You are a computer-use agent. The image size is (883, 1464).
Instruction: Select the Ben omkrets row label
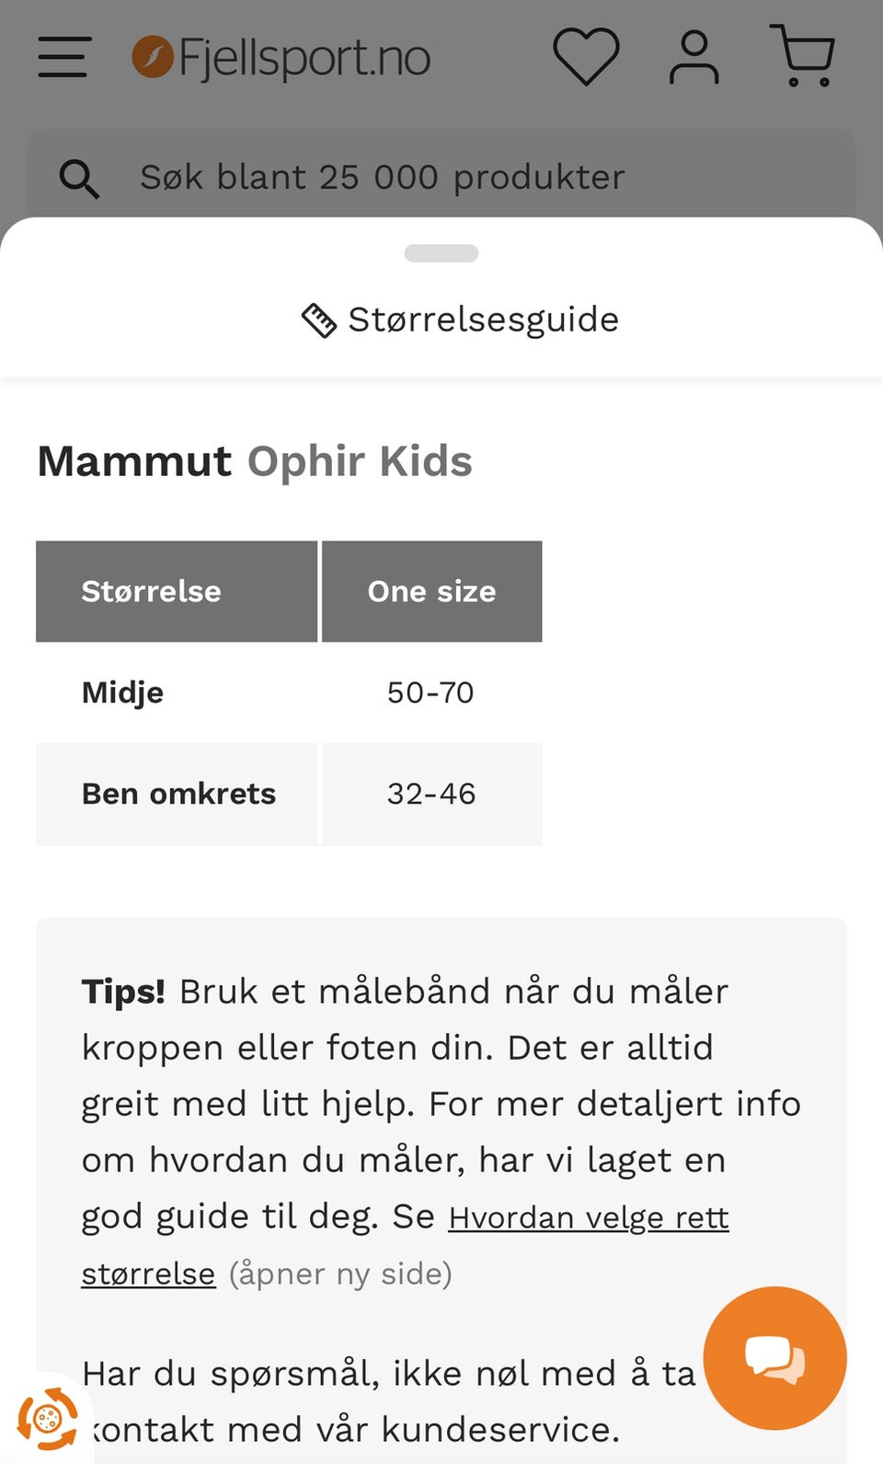(x=178, y=794)
